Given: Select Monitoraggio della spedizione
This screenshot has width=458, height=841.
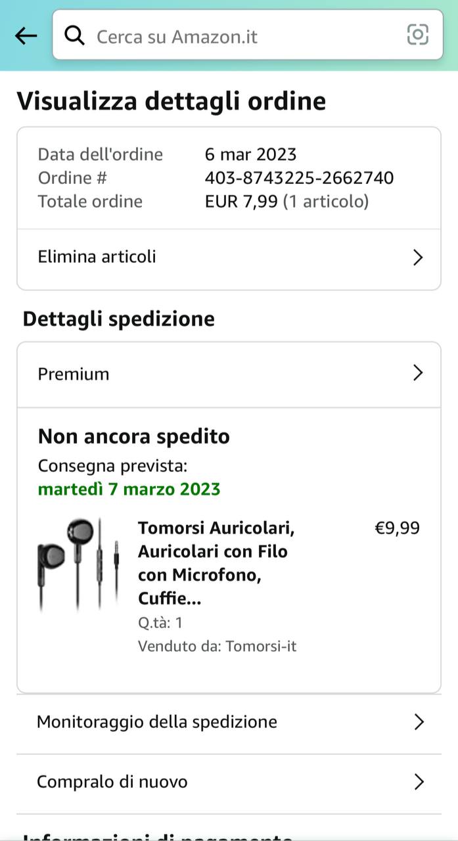Looking at the screenshot, I should [157, 722].
